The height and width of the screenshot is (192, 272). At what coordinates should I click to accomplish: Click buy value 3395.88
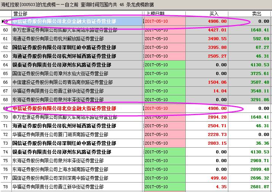[x=217, y=47]
